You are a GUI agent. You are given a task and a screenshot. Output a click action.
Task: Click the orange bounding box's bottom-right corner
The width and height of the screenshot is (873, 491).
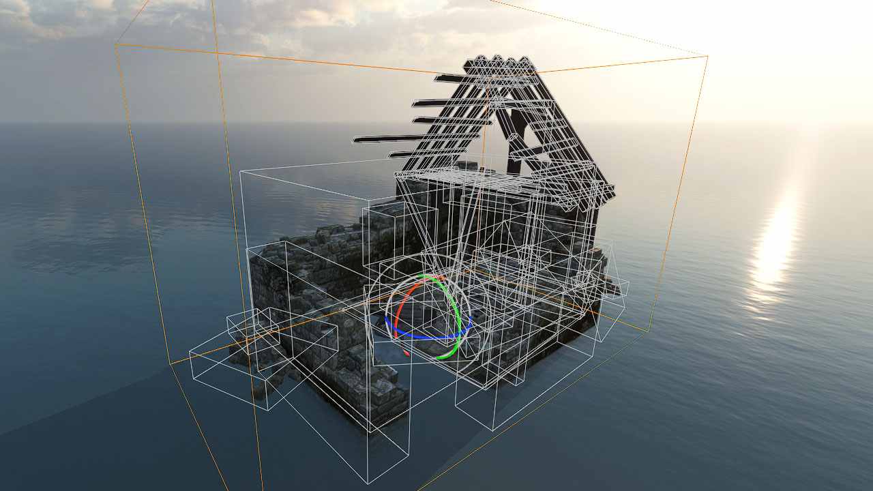(x=647, y=331)
